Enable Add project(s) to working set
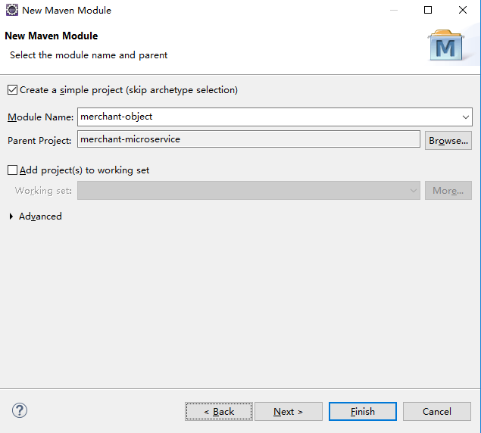Viewport: 481px width, 433px height. point(12,170)
